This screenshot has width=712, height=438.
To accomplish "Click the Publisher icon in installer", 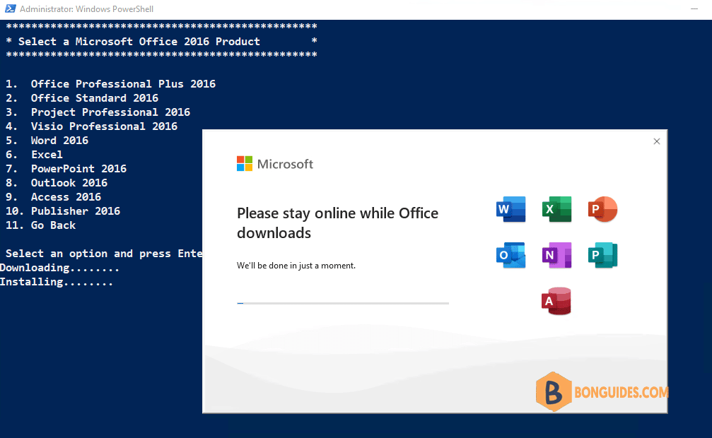I will pyautogui.click(x=602, y=255).
